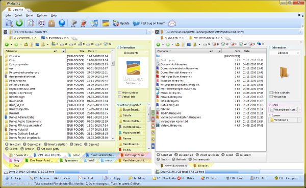Image resolution: width=306 pixels, height=188 pixels.
Task: Click the blue globe icon in main toolbar
Action: [x=62, y=23]
